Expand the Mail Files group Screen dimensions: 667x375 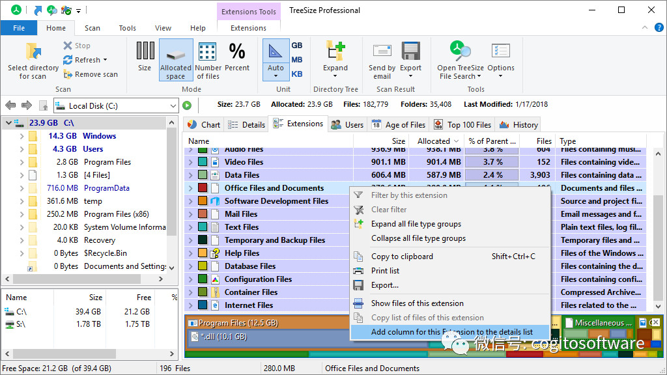click(x=191, y=214)
